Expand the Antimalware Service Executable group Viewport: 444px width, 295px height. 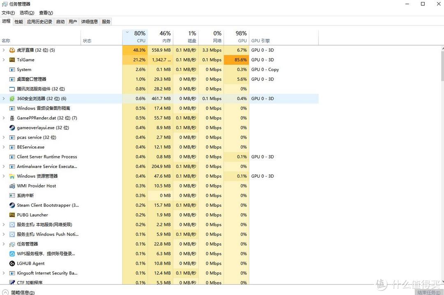(x=4, y=167)
